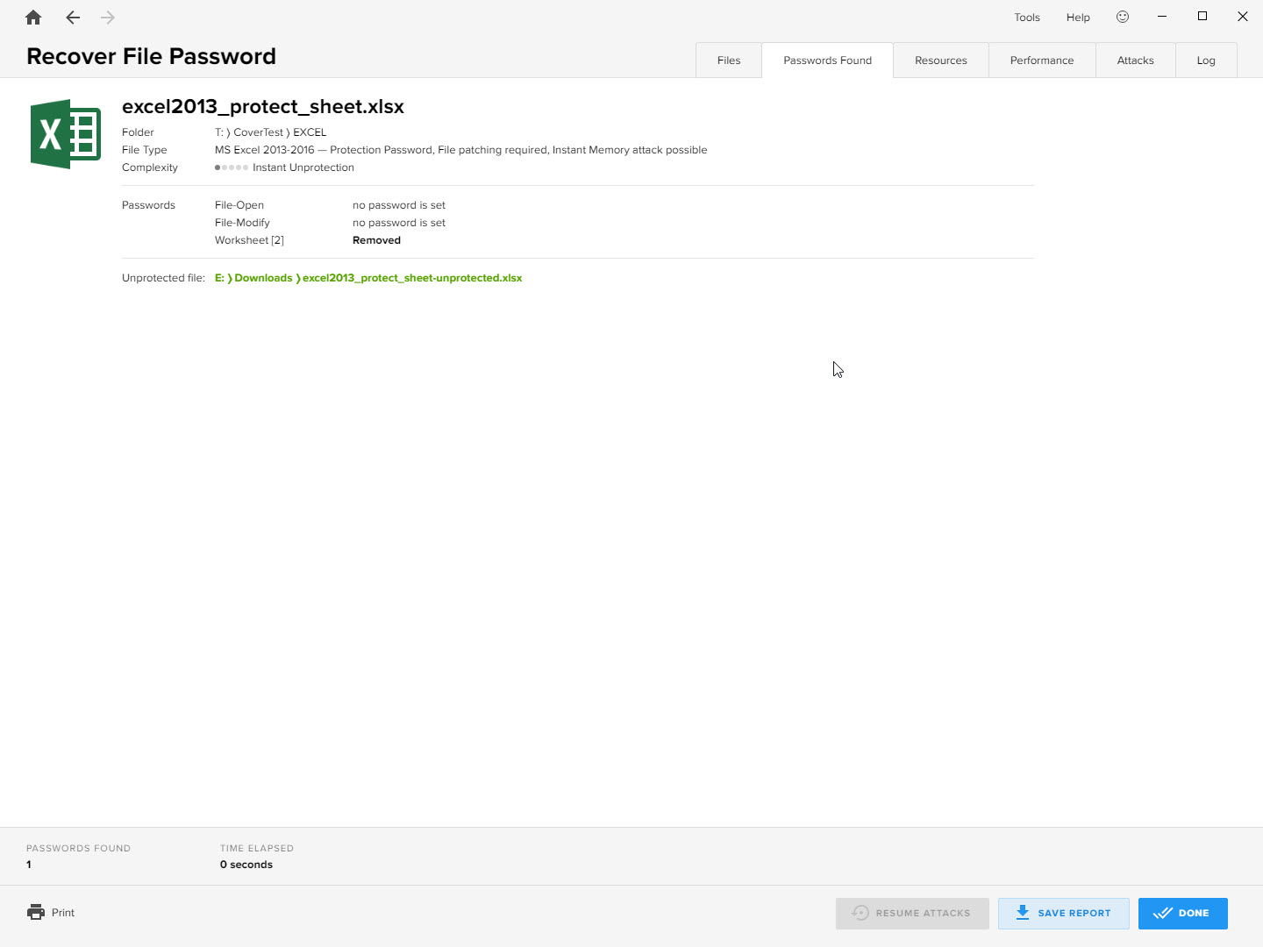
Task: Click the Print icon
Action: click(x=35, y=912)
